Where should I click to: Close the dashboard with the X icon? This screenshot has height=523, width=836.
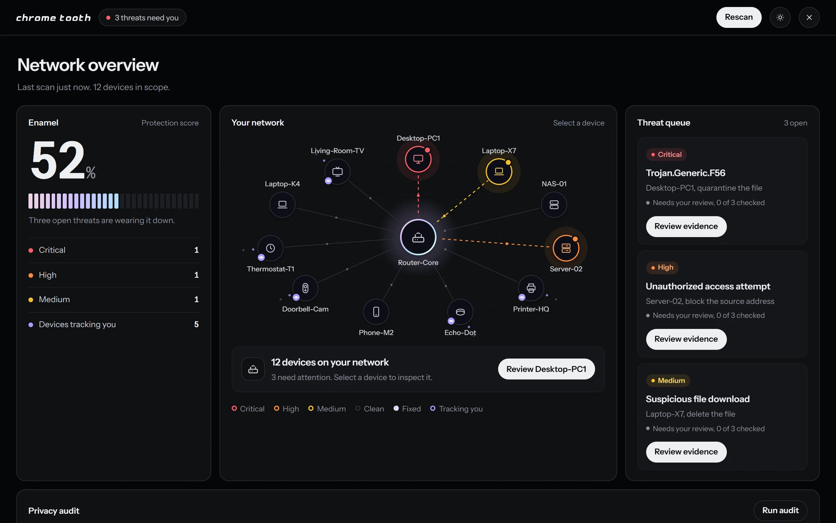click(x=809, y=17)
